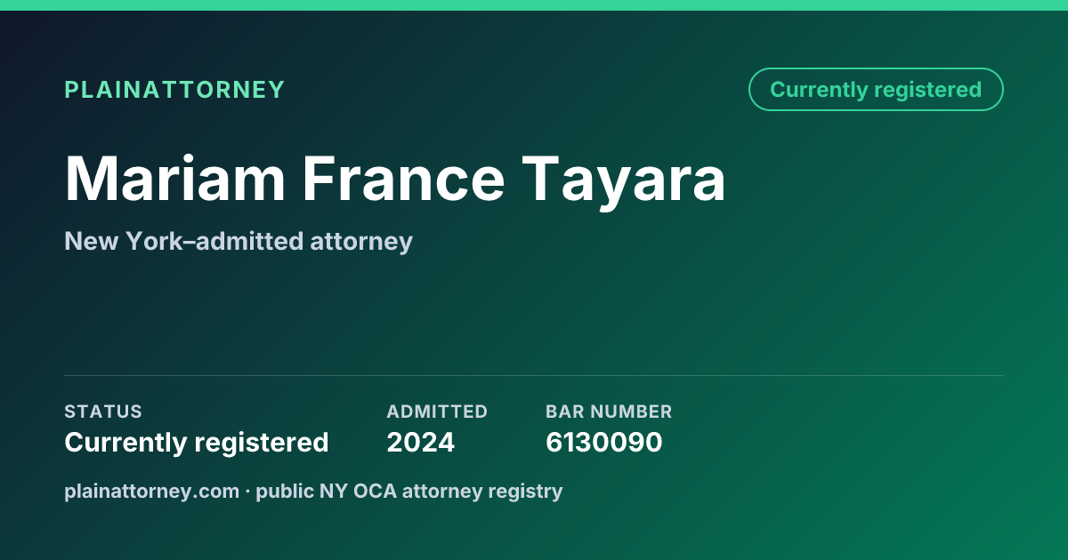This screenshot has height=560, width=1068.
Task: Click the word Mariam in the title
Action: coord(175,178)
